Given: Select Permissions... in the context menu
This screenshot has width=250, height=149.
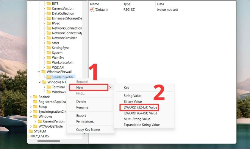Looking at the screenshot, I should click(x=86, y=121).
